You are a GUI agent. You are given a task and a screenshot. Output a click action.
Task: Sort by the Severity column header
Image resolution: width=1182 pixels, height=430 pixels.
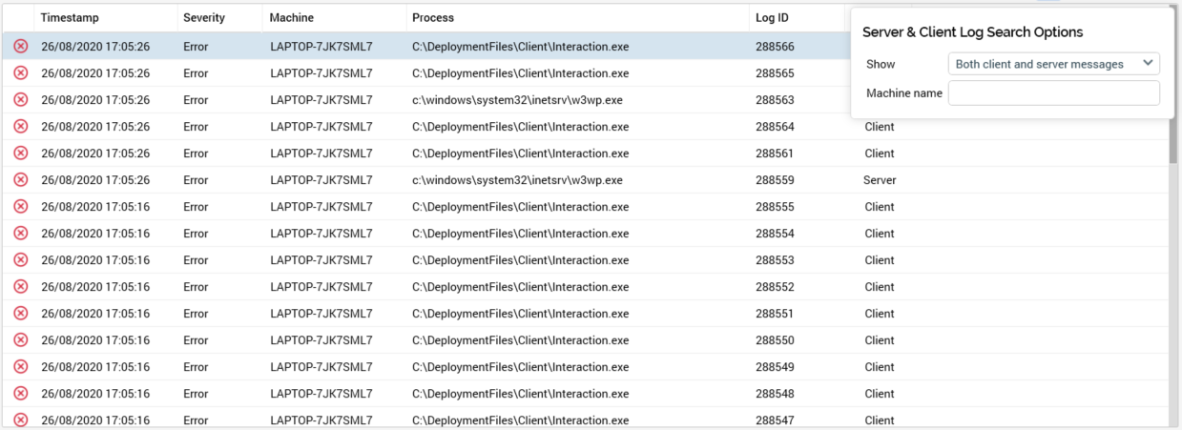point(203,17)
